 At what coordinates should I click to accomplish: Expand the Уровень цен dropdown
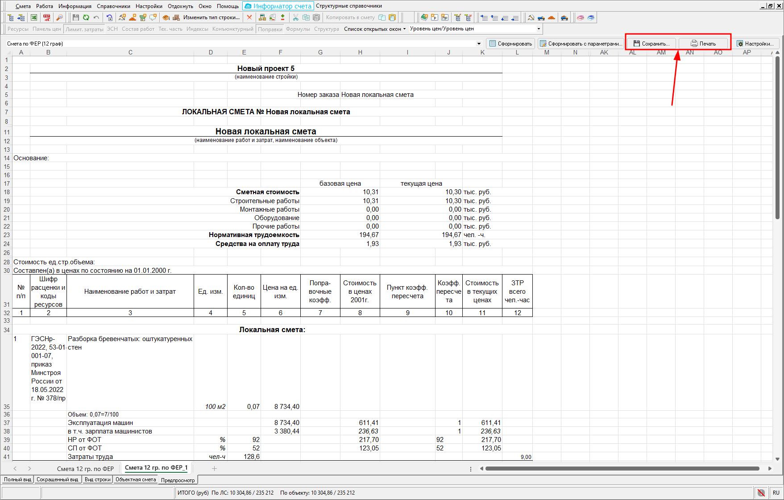pyautogui.click(x=539, y=29)
